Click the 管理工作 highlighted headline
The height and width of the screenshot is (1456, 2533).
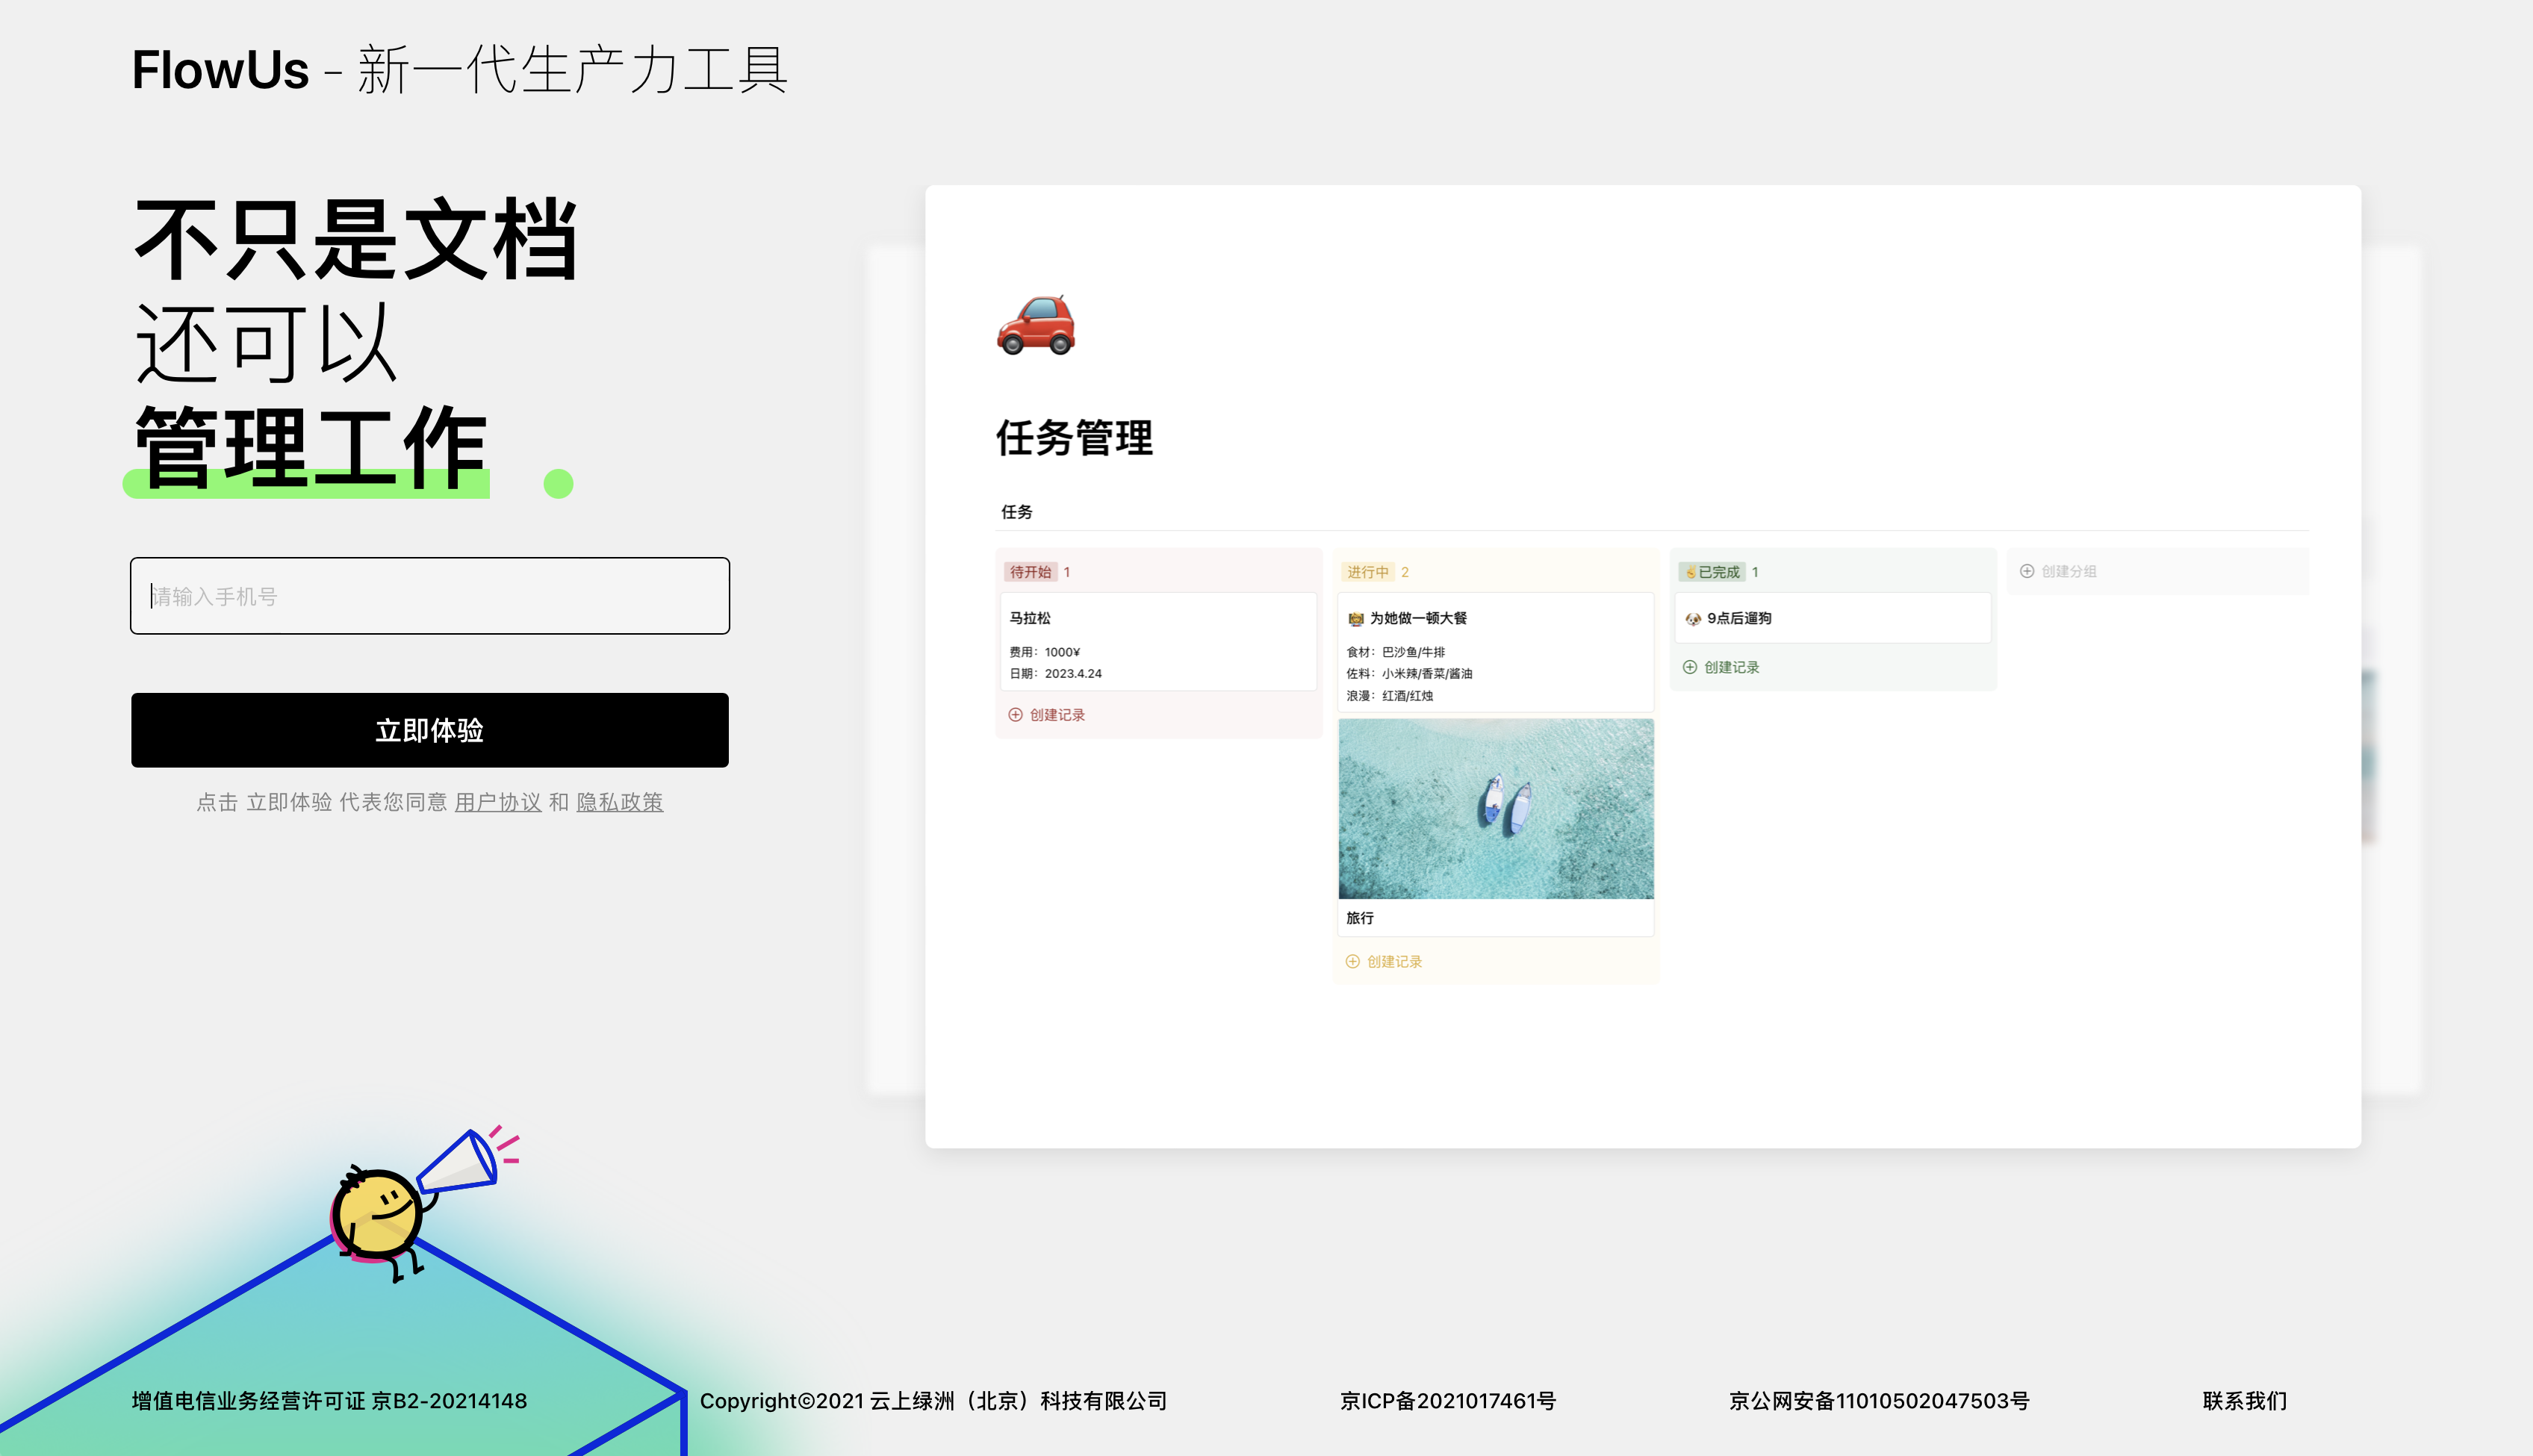click(x=311, y=447)
